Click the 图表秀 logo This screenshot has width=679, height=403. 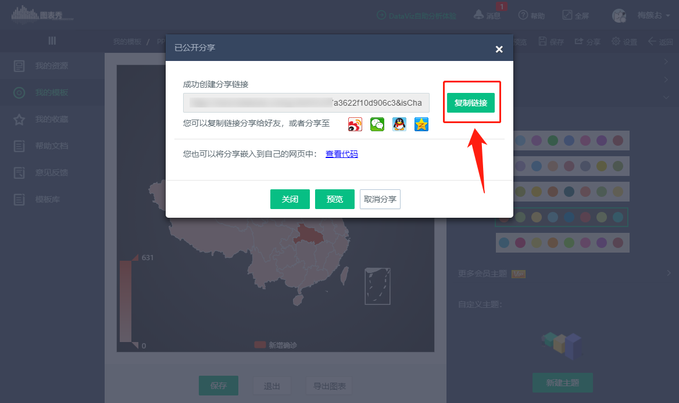[x=42, y=14]
